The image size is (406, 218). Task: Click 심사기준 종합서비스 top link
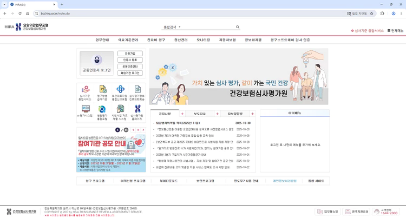(368, 30)
